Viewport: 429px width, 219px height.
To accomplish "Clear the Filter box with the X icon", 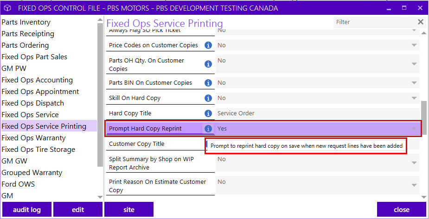I will click(421, 22).
